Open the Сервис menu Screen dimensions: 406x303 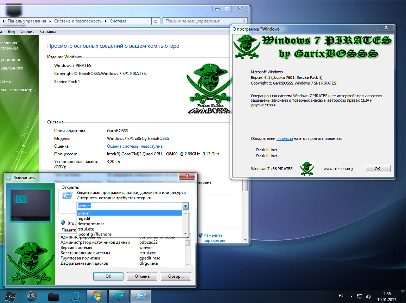tap(27, 32)
